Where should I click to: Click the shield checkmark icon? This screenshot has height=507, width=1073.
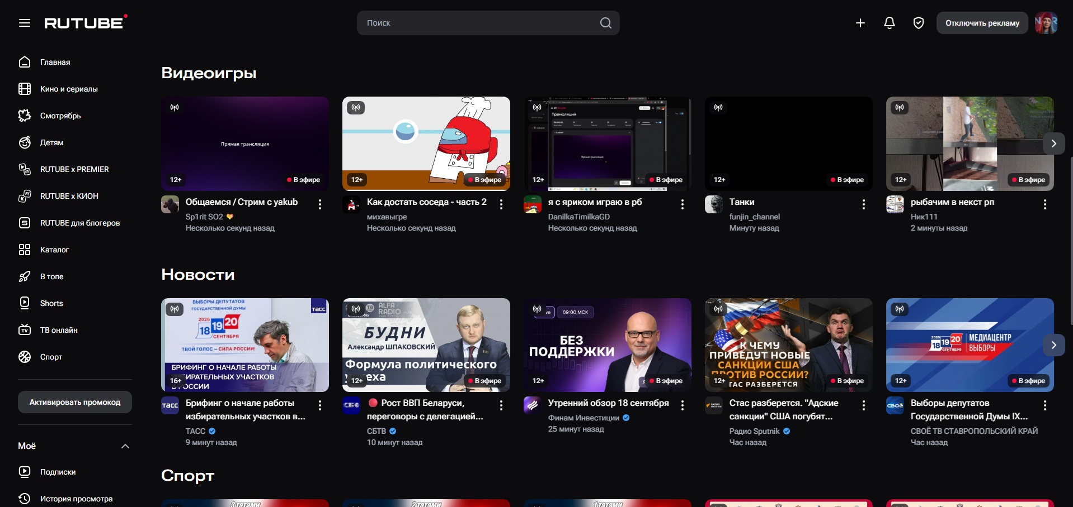pyautogui.click(x=919, y=23)
